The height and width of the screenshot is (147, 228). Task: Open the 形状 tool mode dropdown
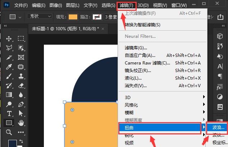[x=40, y=17]
